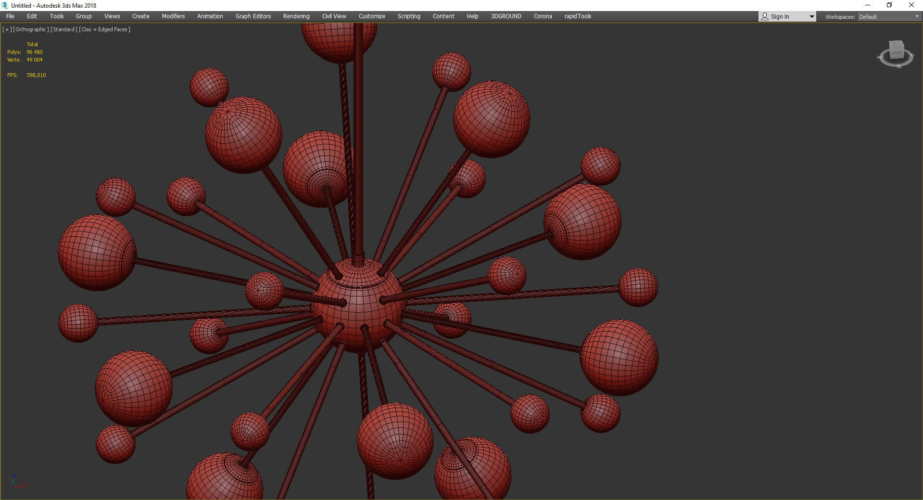Open the Tools menu
Viewport: 923px width, 500px height.
tap(57, 16)
